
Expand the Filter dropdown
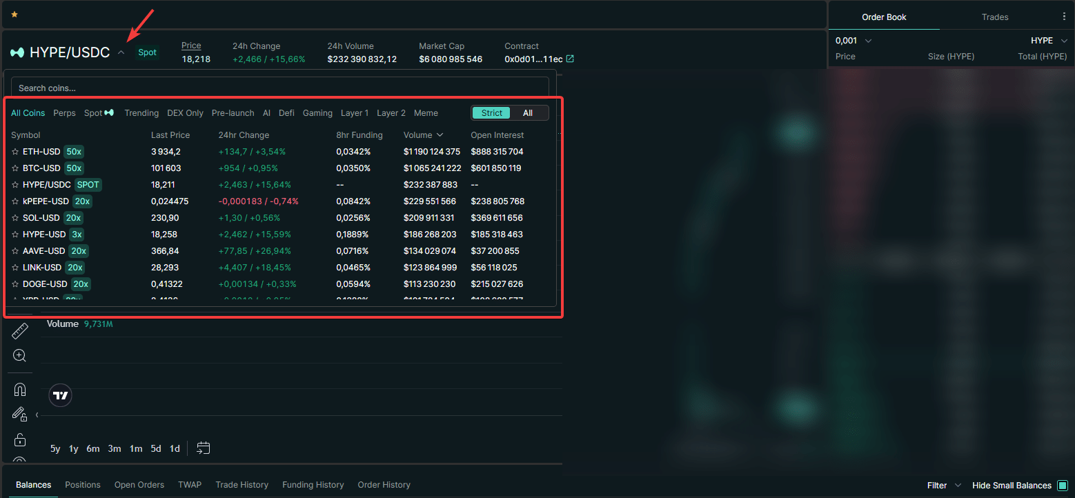point(944,486)
